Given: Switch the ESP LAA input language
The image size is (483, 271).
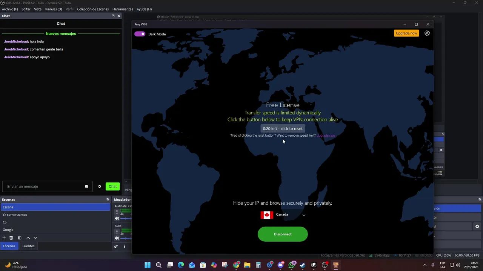Looking at the screenshot, I should [x=443, y=265].
